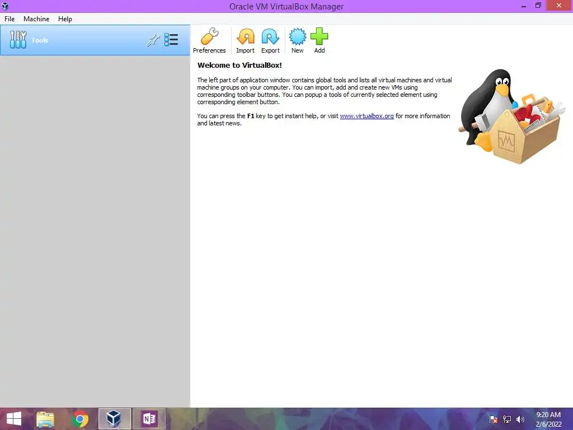The width and height of the screenshot is (573, 430).
Task: Select VirtualBox taskbar button
Action: pos(114,419)
